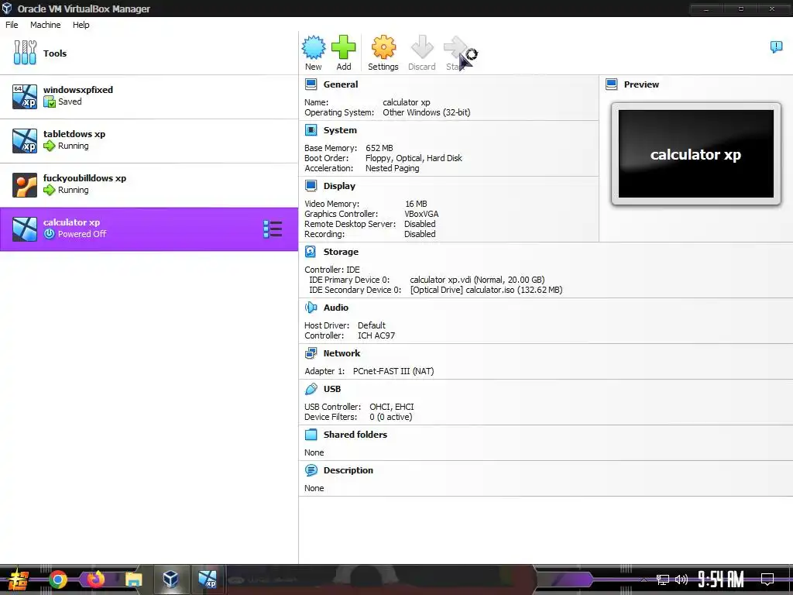
Task: Click the Description section speech bubble icon
Action: [311, 470]
